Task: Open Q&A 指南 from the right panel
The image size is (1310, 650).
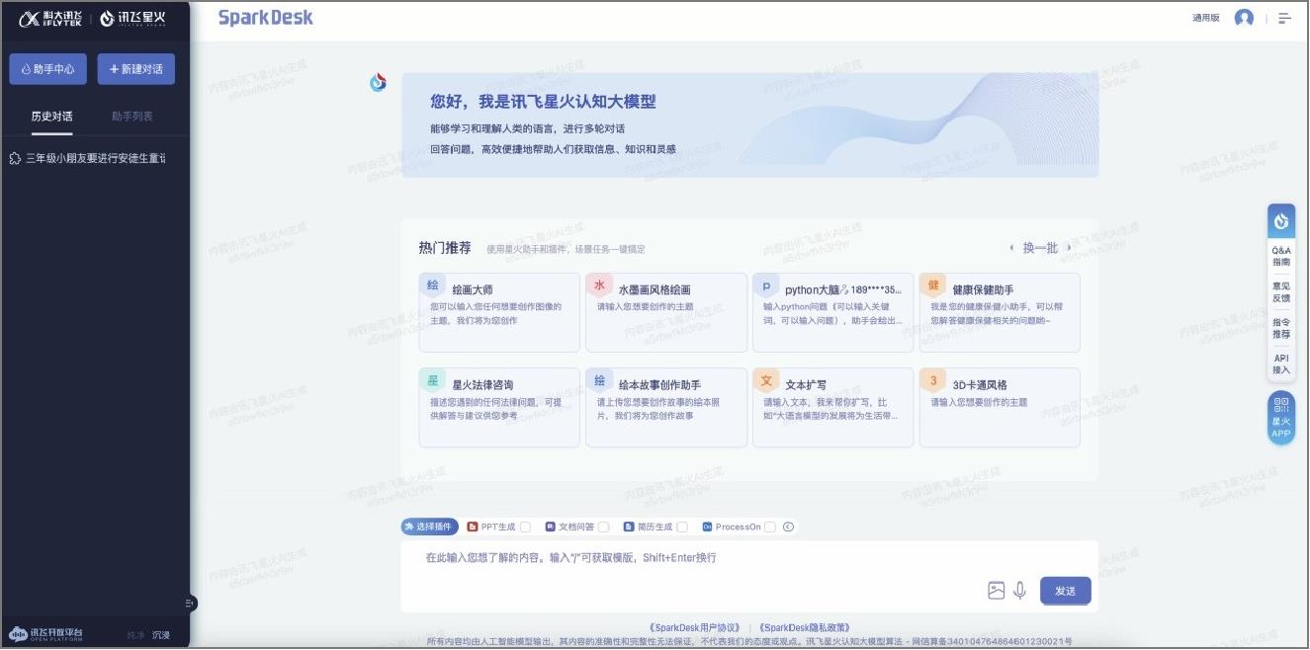Action: tap(1281, 257)
